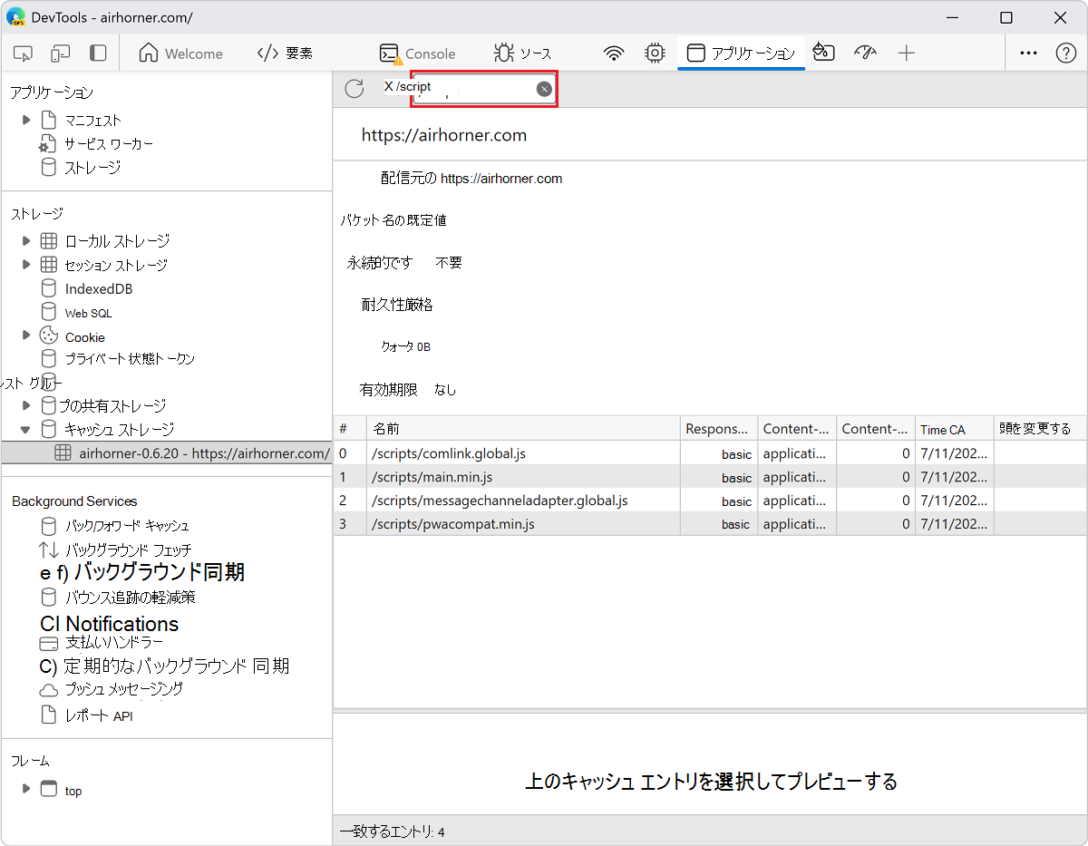
Task: Switch to the 要素 tab
Action: [285, 53]
